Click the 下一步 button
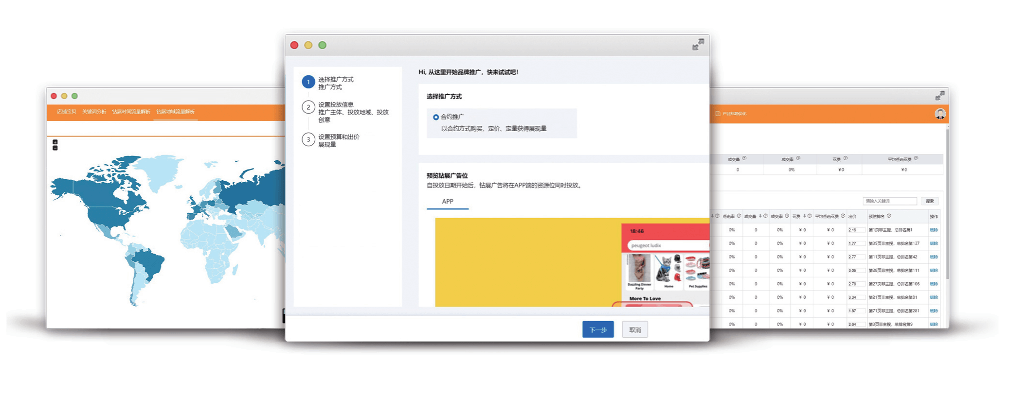The height and width of the screenshot is (395, 1010). [598, 329]
